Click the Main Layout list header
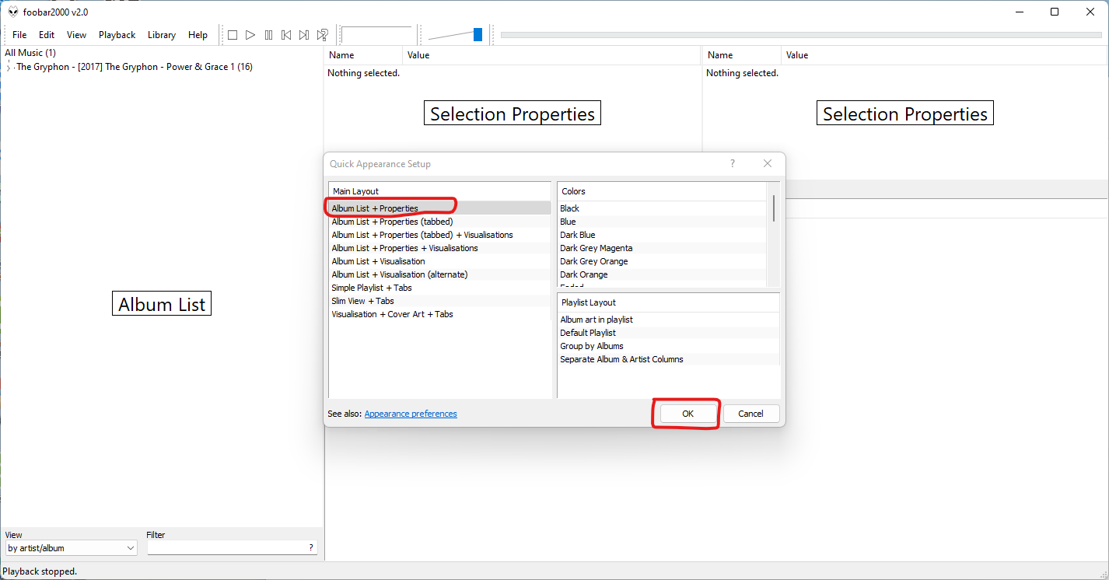1109x580 pixels. coord(439,191)
